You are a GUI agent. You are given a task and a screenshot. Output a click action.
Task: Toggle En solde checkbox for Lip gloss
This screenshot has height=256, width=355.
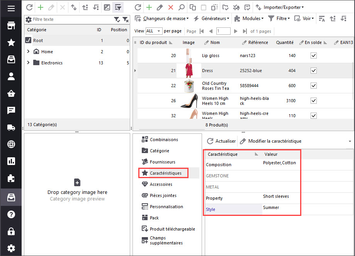314,56
